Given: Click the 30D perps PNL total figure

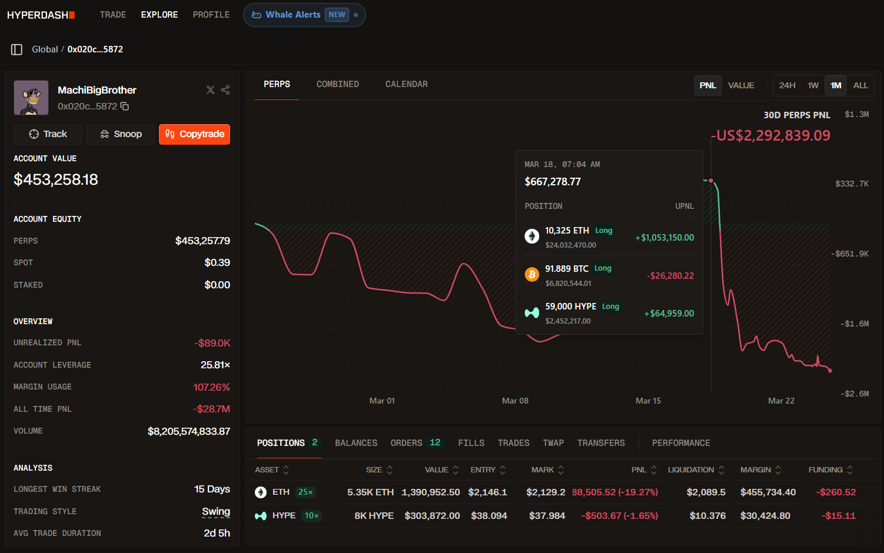Looking at the screenshot, I should (x=770, y=136).
